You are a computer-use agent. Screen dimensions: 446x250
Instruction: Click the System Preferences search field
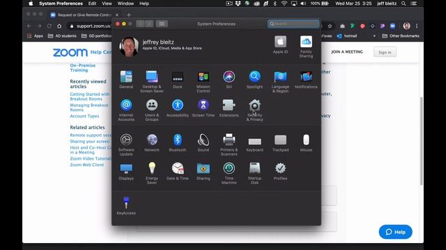pos(293,24)
